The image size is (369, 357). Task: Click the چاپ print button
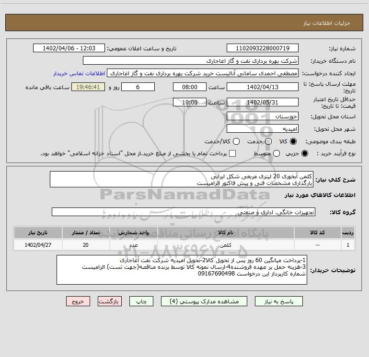141,301
